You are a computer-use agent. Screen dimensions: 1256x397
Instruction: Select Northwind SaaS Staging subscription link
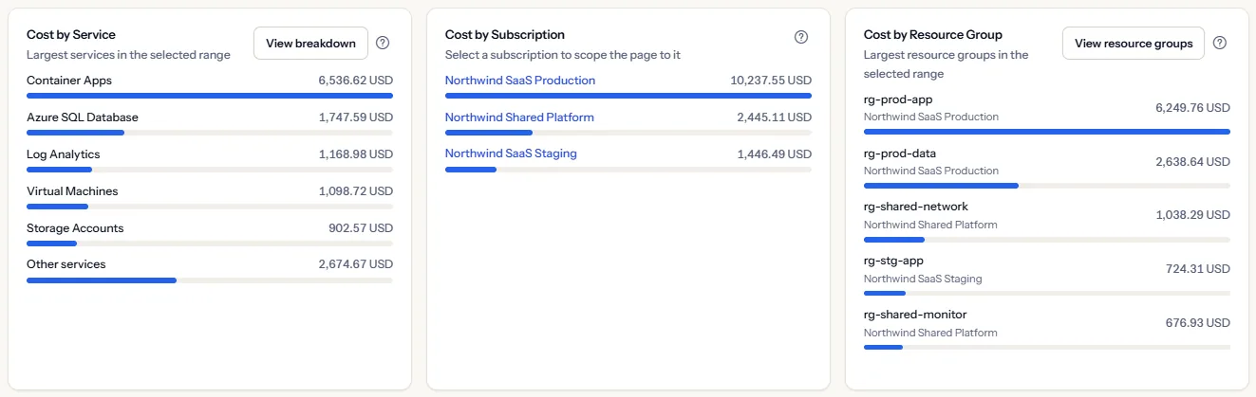pyautogui.click(x=511, y=153)
